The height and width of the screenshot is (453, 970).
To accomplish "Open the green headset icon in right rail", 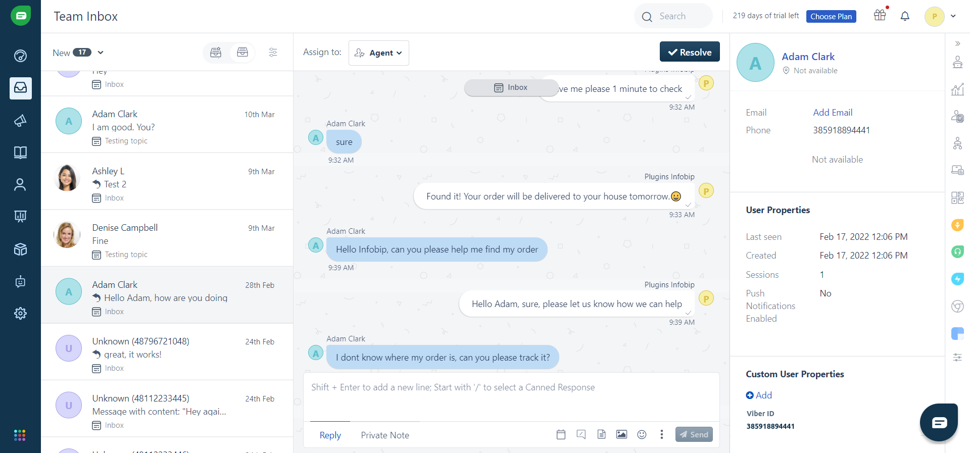I will point(957,251).
